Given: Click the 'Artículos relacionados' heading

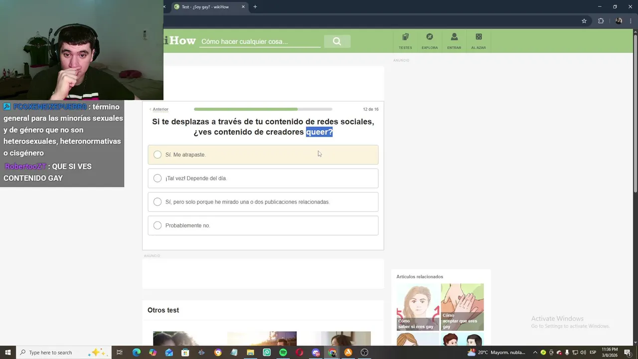Looking at the screenshot, I should (420, 277).
